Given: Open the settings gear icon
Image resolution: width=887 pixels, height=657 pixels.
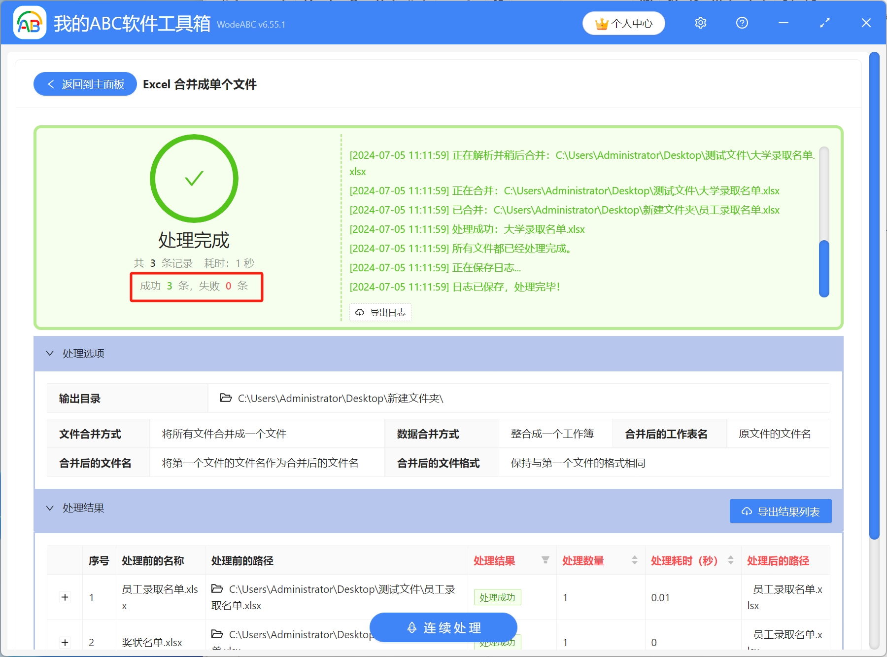Looking at the screenshot, I should (x=700, y=23).
